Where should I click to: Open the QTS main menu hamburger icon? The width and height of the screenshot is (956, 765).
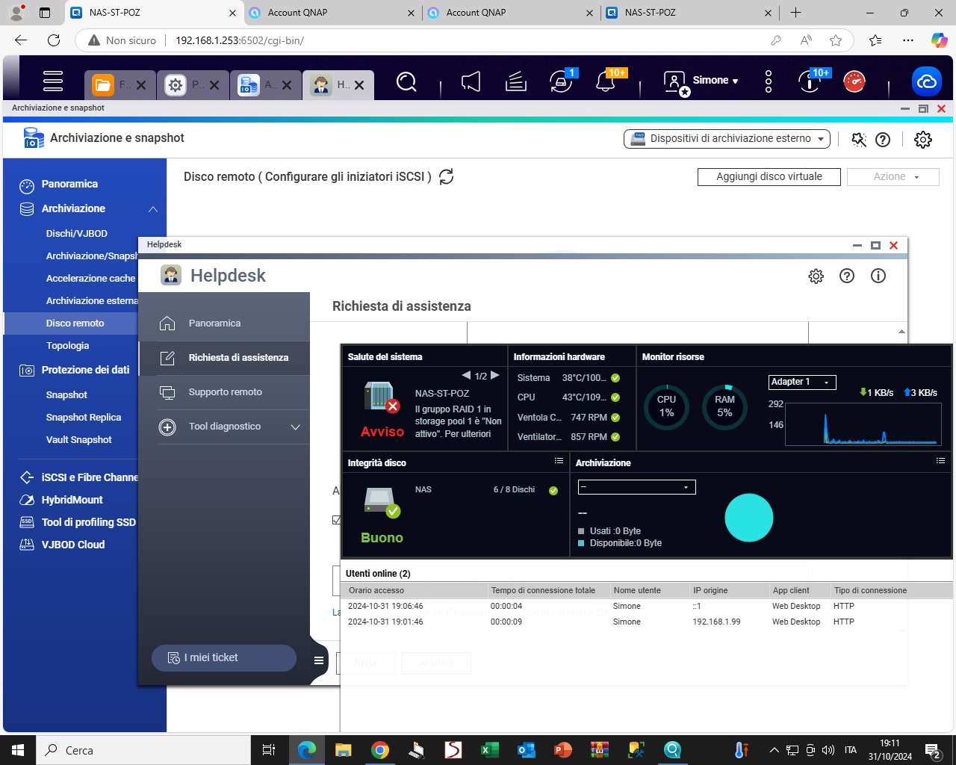click(53, 81)
